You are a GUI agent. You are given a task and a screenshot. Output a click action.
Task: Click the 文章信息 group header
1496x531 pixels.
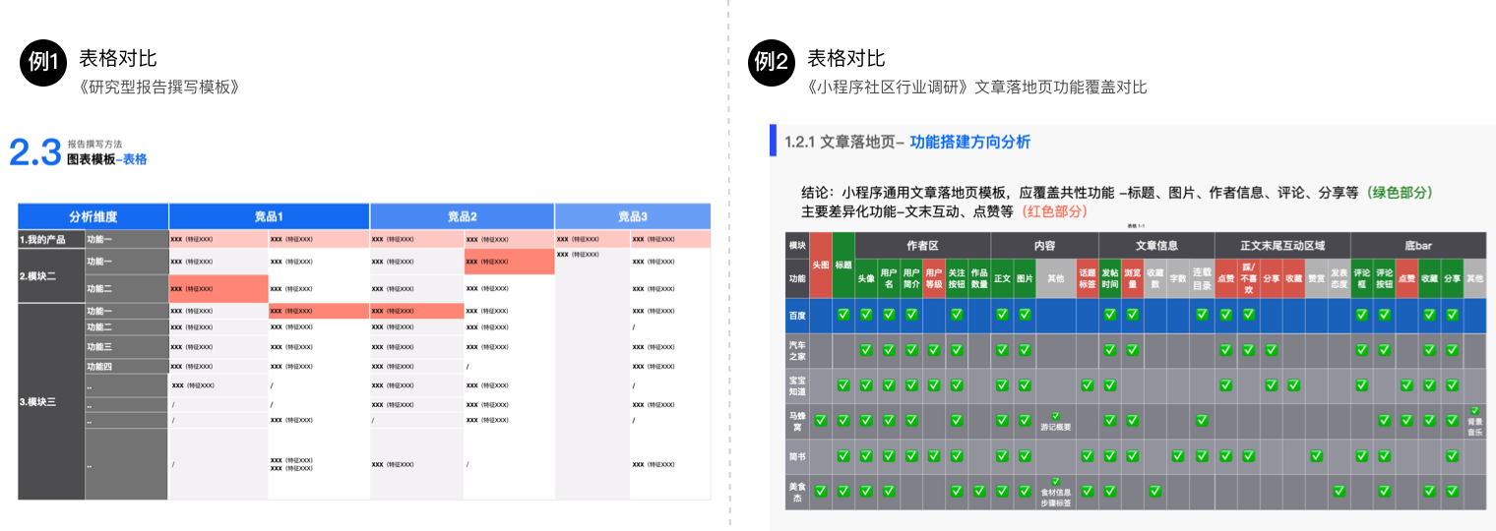pyautogui.click(x=1156, y=245)
